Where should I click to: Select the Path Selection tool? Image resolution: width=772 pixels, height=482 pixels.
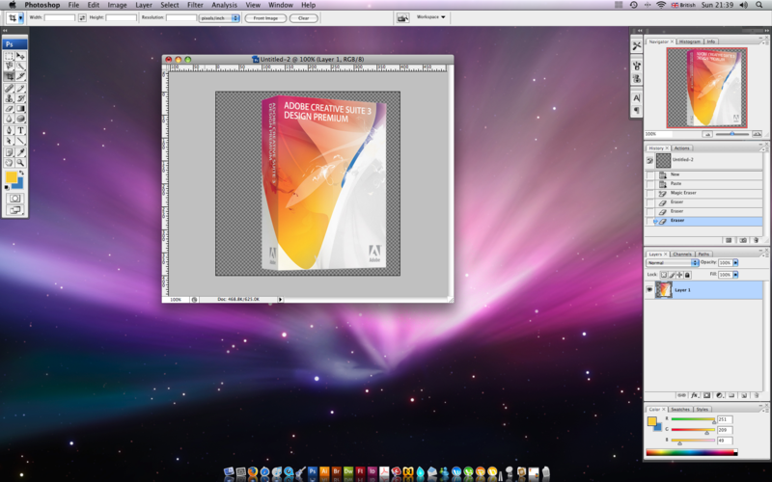pos(9,141)
